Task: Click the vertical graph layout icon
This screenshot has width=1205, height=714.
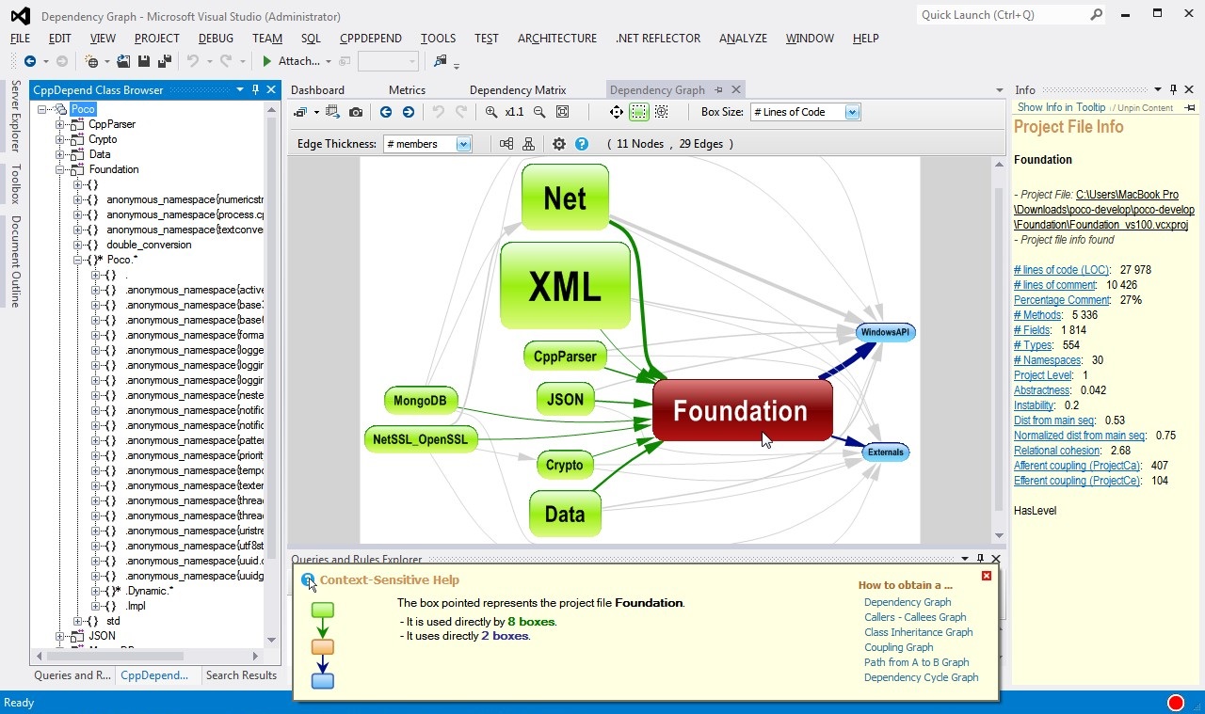Action: (x=528, y=144)
